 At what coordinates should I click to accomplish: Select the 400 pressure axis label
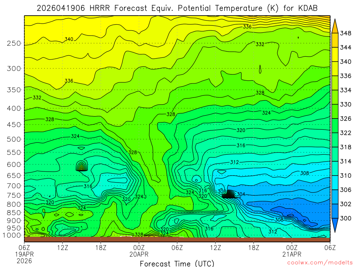(x=14, y=108)
